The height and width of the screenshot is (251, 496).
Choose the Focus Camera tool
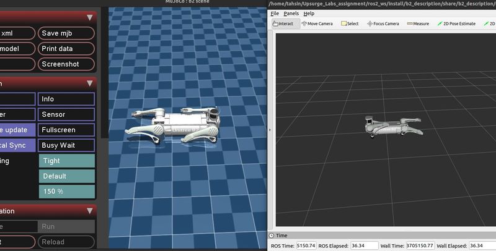tap(383, 23)
